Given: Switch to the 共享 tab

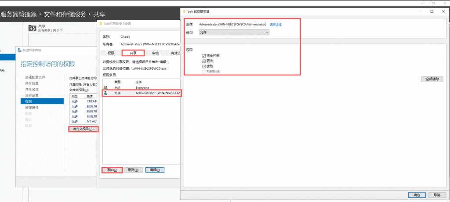Looking at the screenshot, I should pos(133,53).
